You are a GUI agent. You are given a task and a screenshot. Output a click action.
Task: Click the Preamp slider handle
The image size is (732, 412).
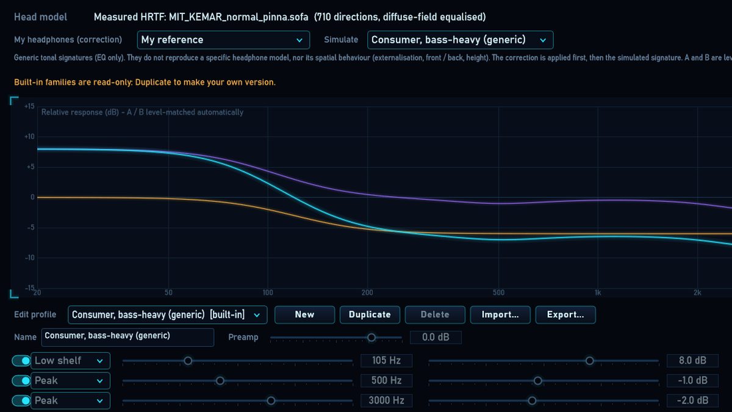pos(371,338)
